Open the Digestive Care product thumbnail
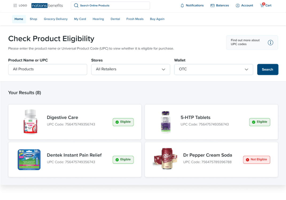This screenshot has width=286, height=200. (30, 122)
